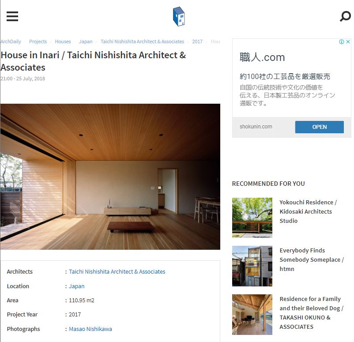Click the Architects Taichi Nishishita link
The image size is (354, 342).
tap(117, 271)
